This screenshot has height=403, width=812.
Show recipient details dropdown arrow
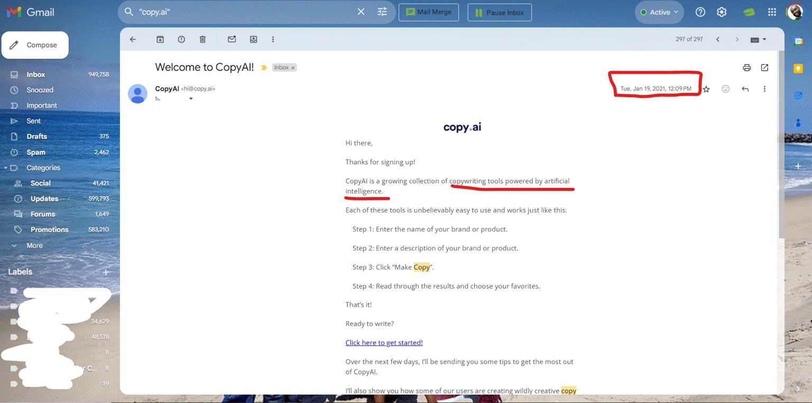191,99
